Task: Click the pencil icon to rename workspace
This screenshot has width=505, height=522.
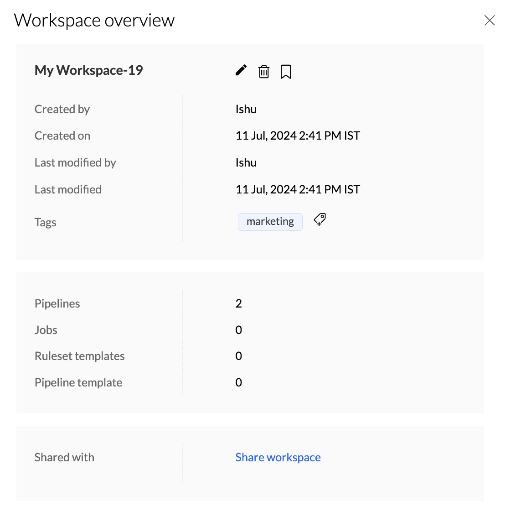Action: point(241,70)
